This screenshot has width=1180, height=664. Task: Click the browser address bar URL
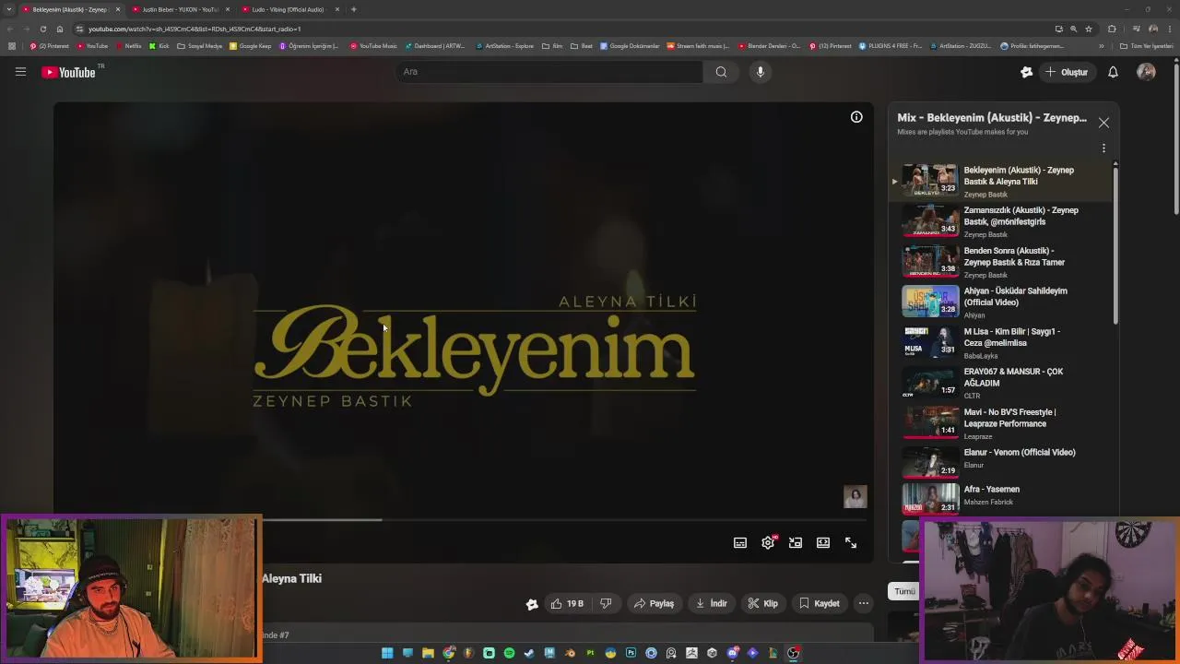coord(195,29)
